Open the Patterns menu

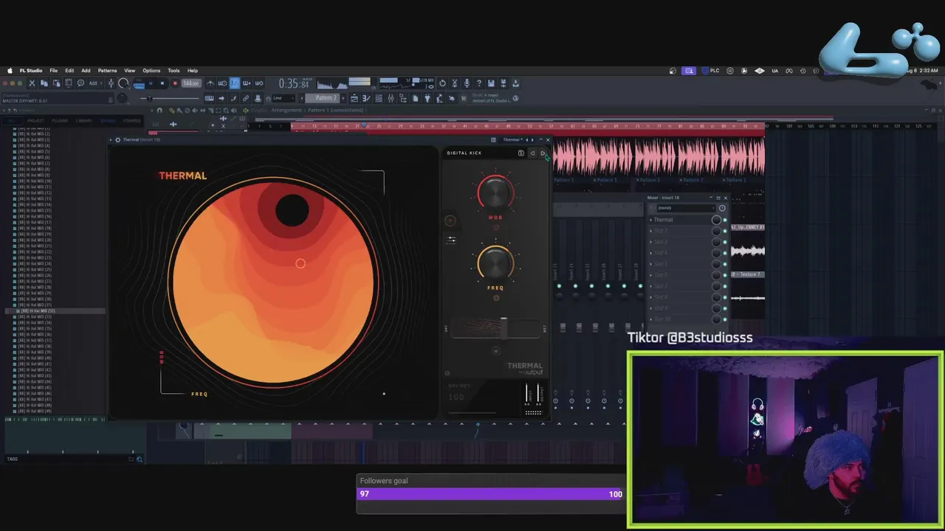[108, 71]
